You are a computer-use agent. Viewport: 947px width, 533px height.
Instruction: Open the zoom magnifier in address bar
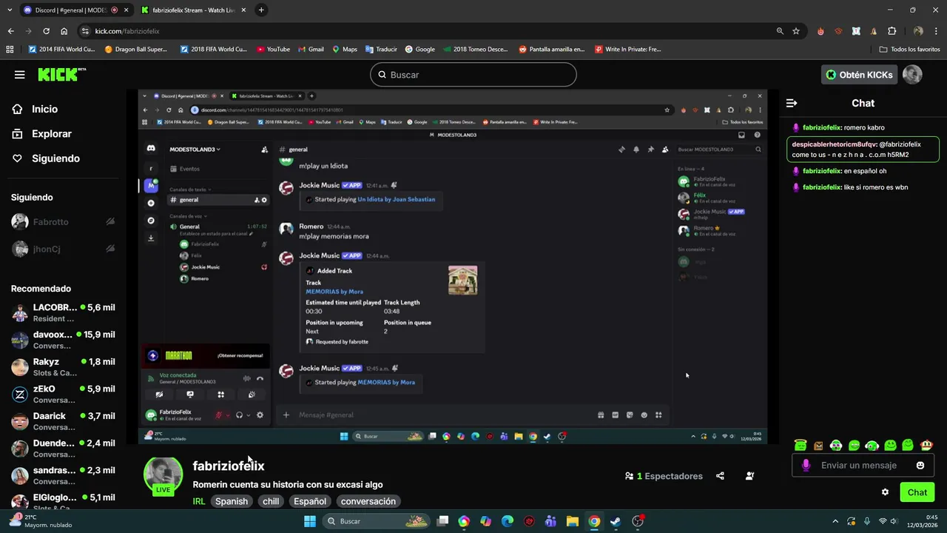(780, 31)
